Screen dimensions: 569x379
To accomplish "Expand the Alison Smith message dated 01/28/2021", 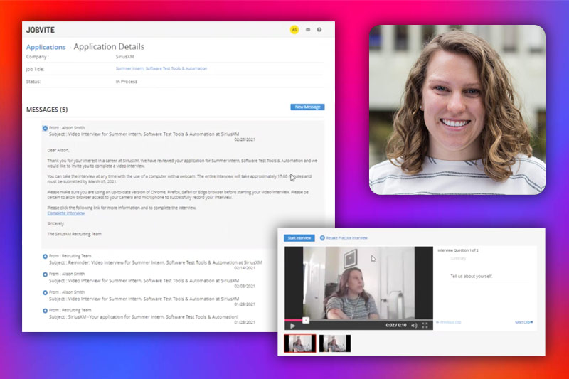I will tap(45, 293).
